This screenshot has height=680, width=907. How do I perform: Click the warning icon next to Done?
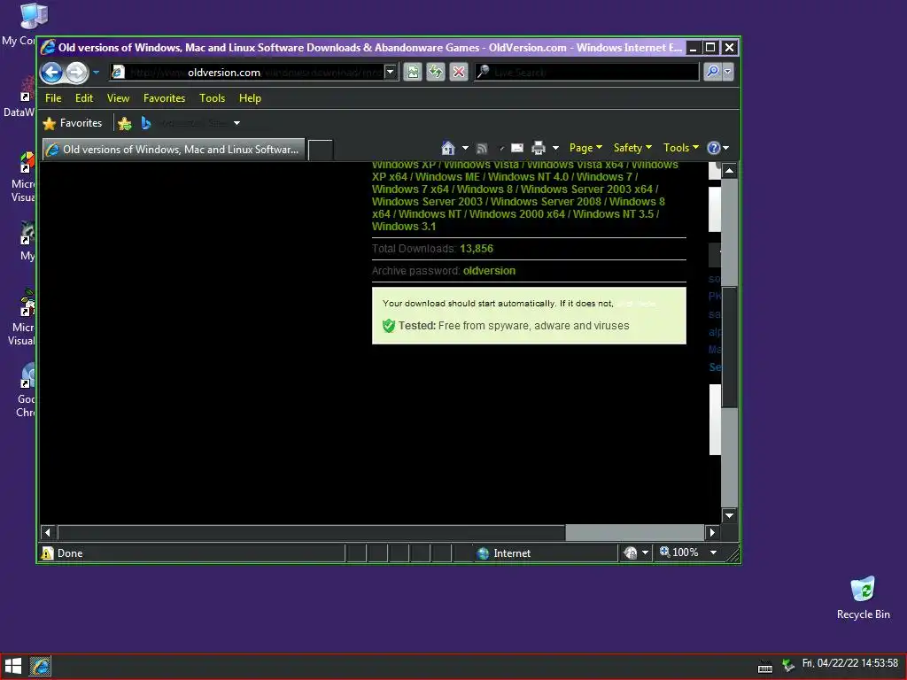pos(48,553)
